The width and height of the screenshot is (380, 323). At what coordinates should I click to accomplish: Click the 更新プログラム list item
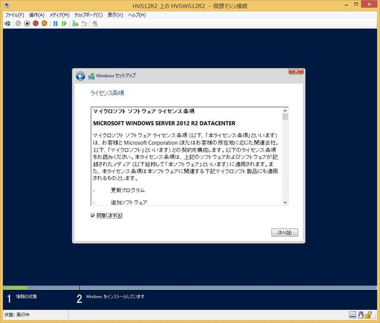coord(128,190)
